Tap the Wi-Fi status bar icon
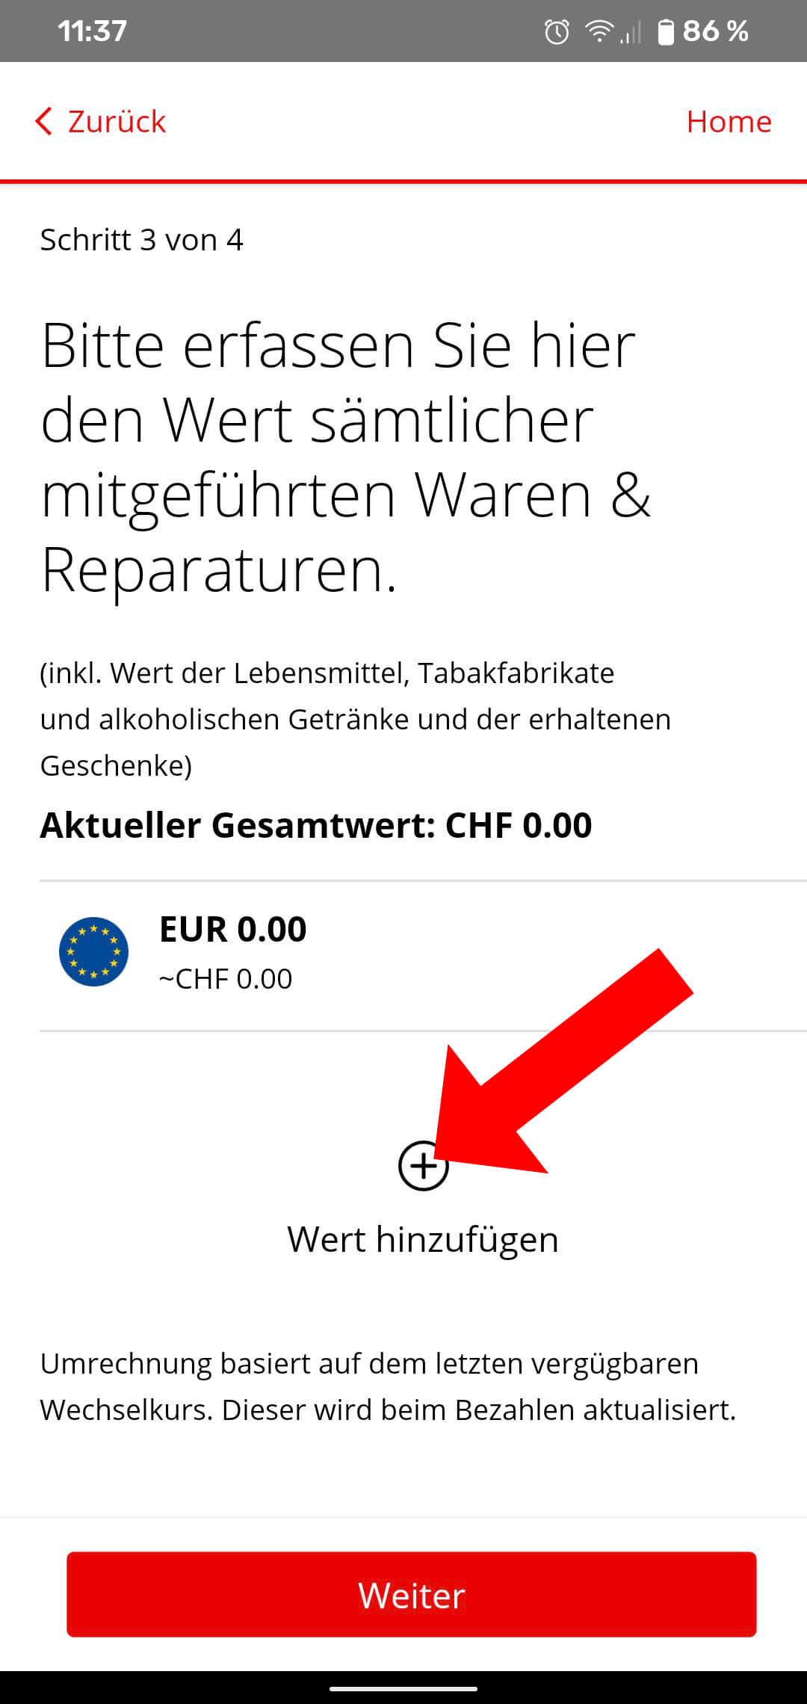This screenshot has width=807, height=1704. pos(599,31)
